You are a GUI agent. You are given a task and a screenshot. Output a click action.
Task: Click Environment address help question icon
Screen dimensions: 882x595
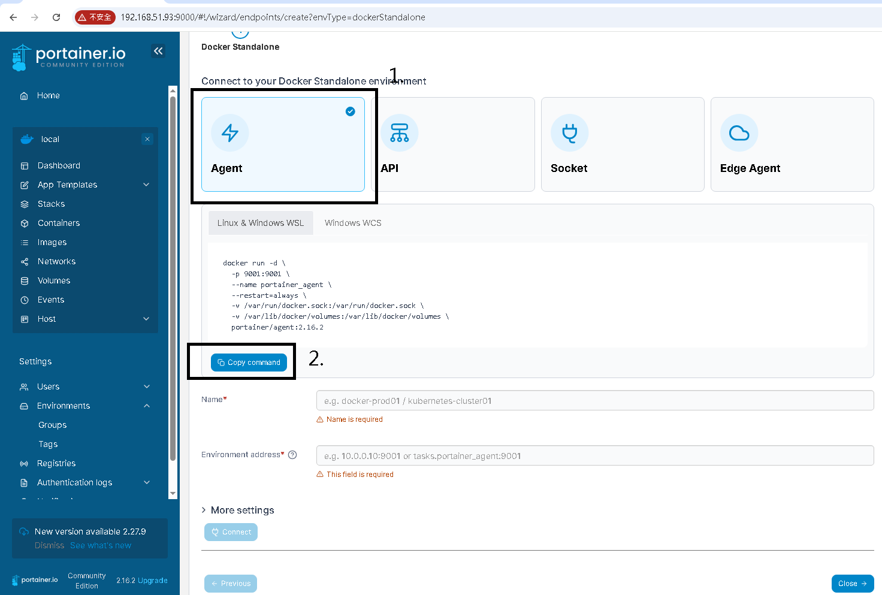pyautogui.click(x=292, y=455)
